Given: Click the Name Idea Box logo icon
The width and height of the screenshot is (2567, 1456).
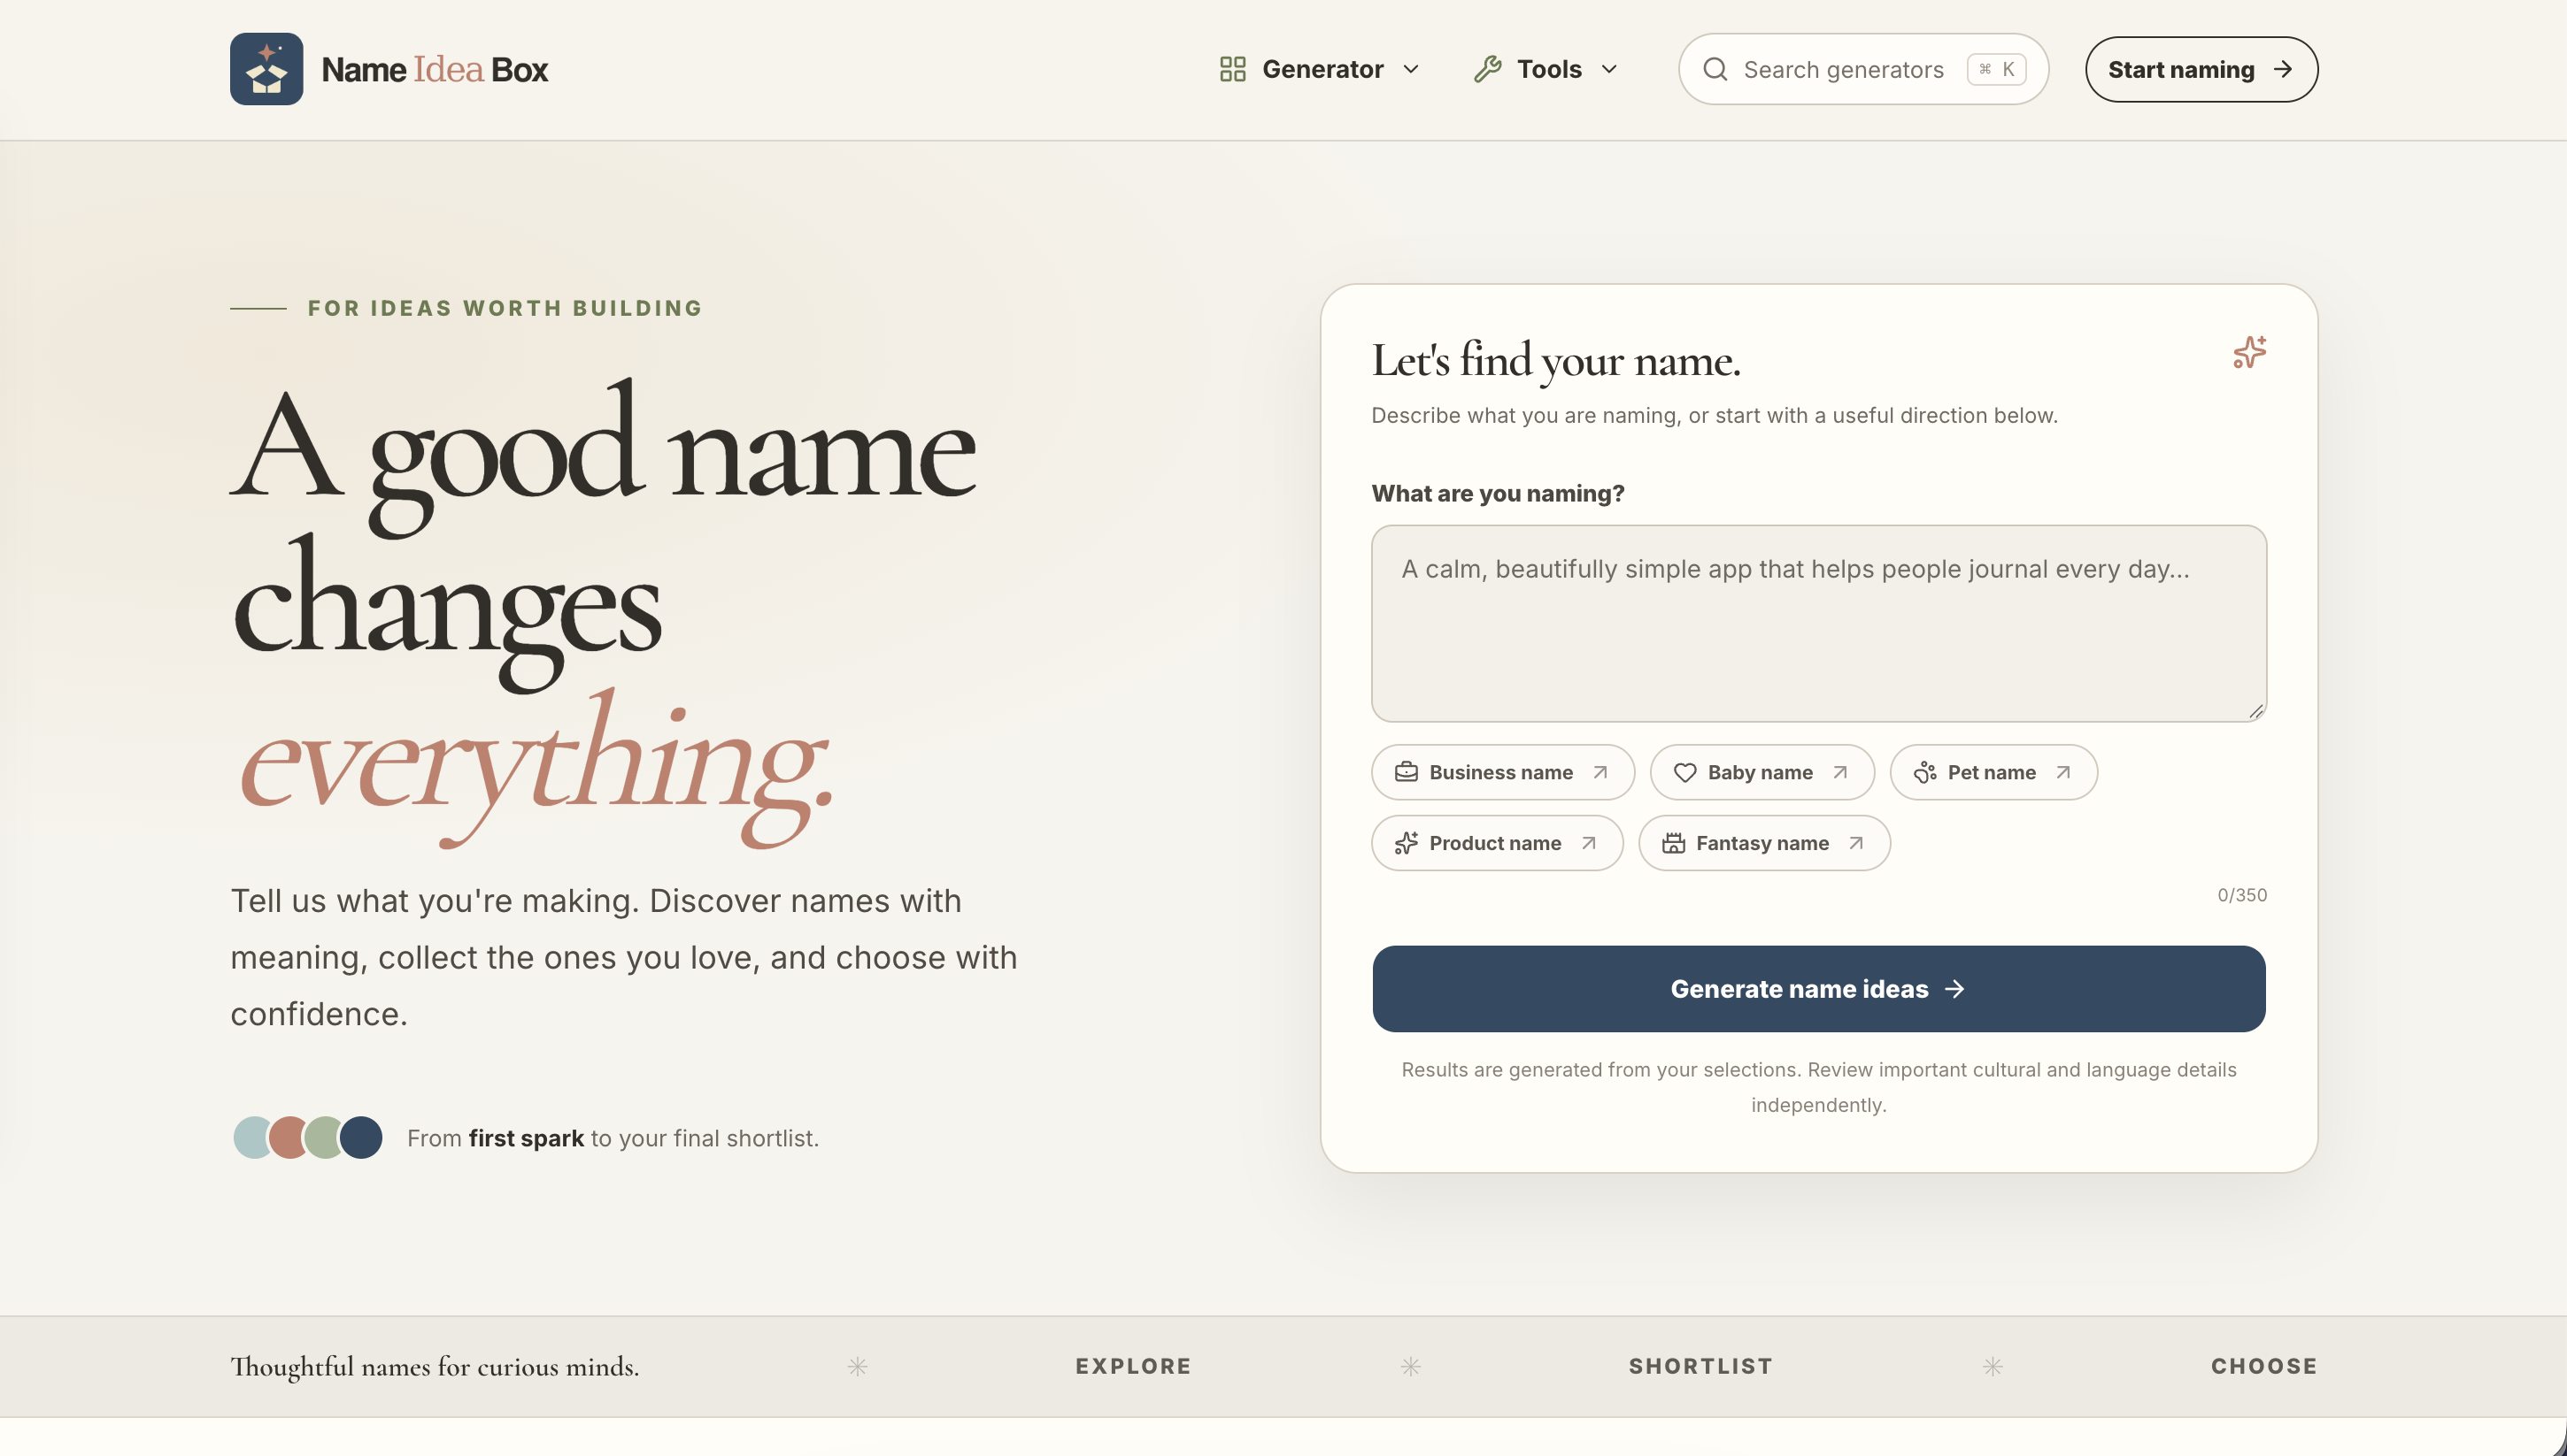Looking at the screenshot, I should [x=266, y=69].
